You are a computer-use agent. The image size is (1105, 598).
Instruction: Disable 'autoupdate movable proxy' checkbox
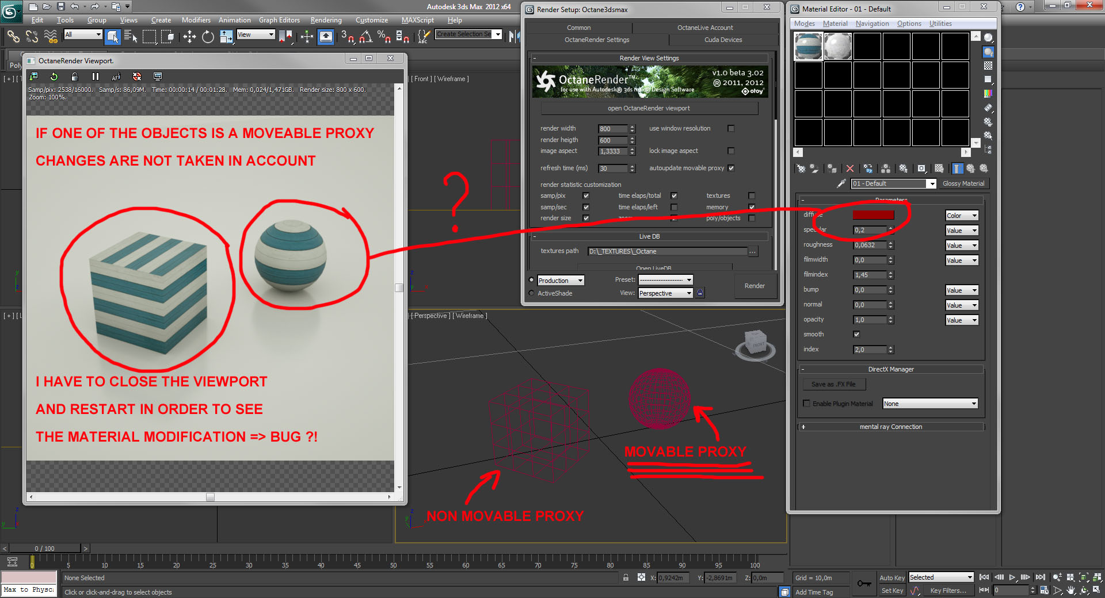731,168
